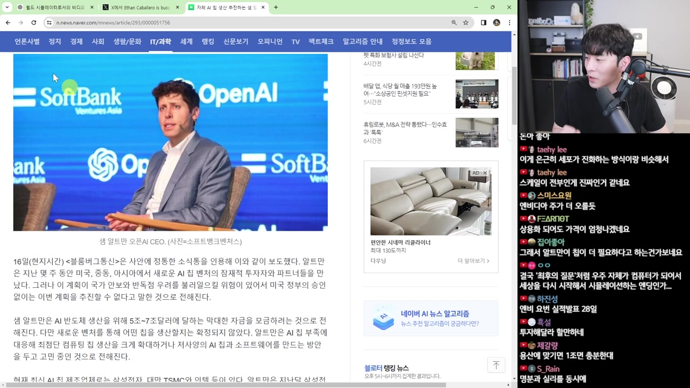Click the zoom magnifier icon in the address bar

(x=454, y=23)
